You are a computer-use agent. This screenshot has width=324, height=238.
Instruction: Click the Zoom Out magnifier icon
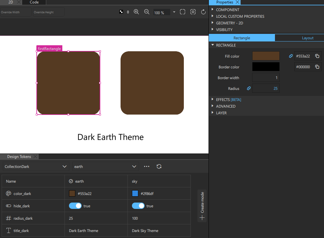pos(146,12)
